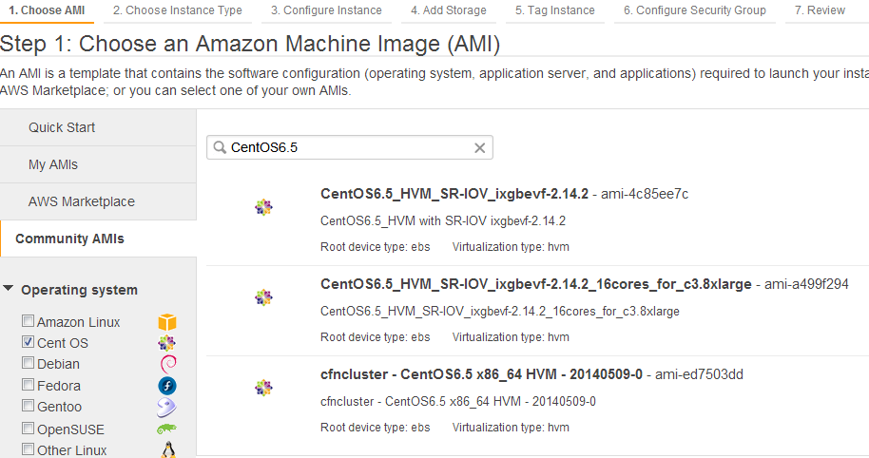Switch to 4. Add Storage step
Image resolution: width=869 pixels, height=458 pixels.
tap(449, 10)
